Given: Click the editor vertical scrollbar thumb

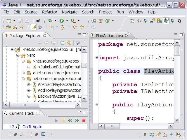Looking at the screenshot, I should click(177, 51).
